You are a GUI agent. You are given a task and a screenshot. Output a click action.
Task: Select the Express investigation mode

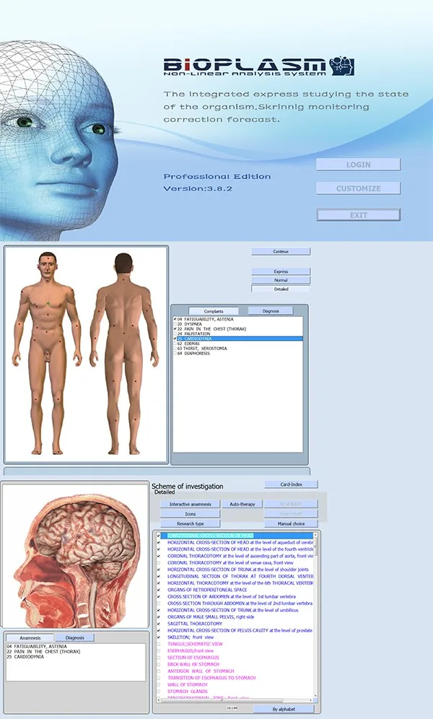281,271
